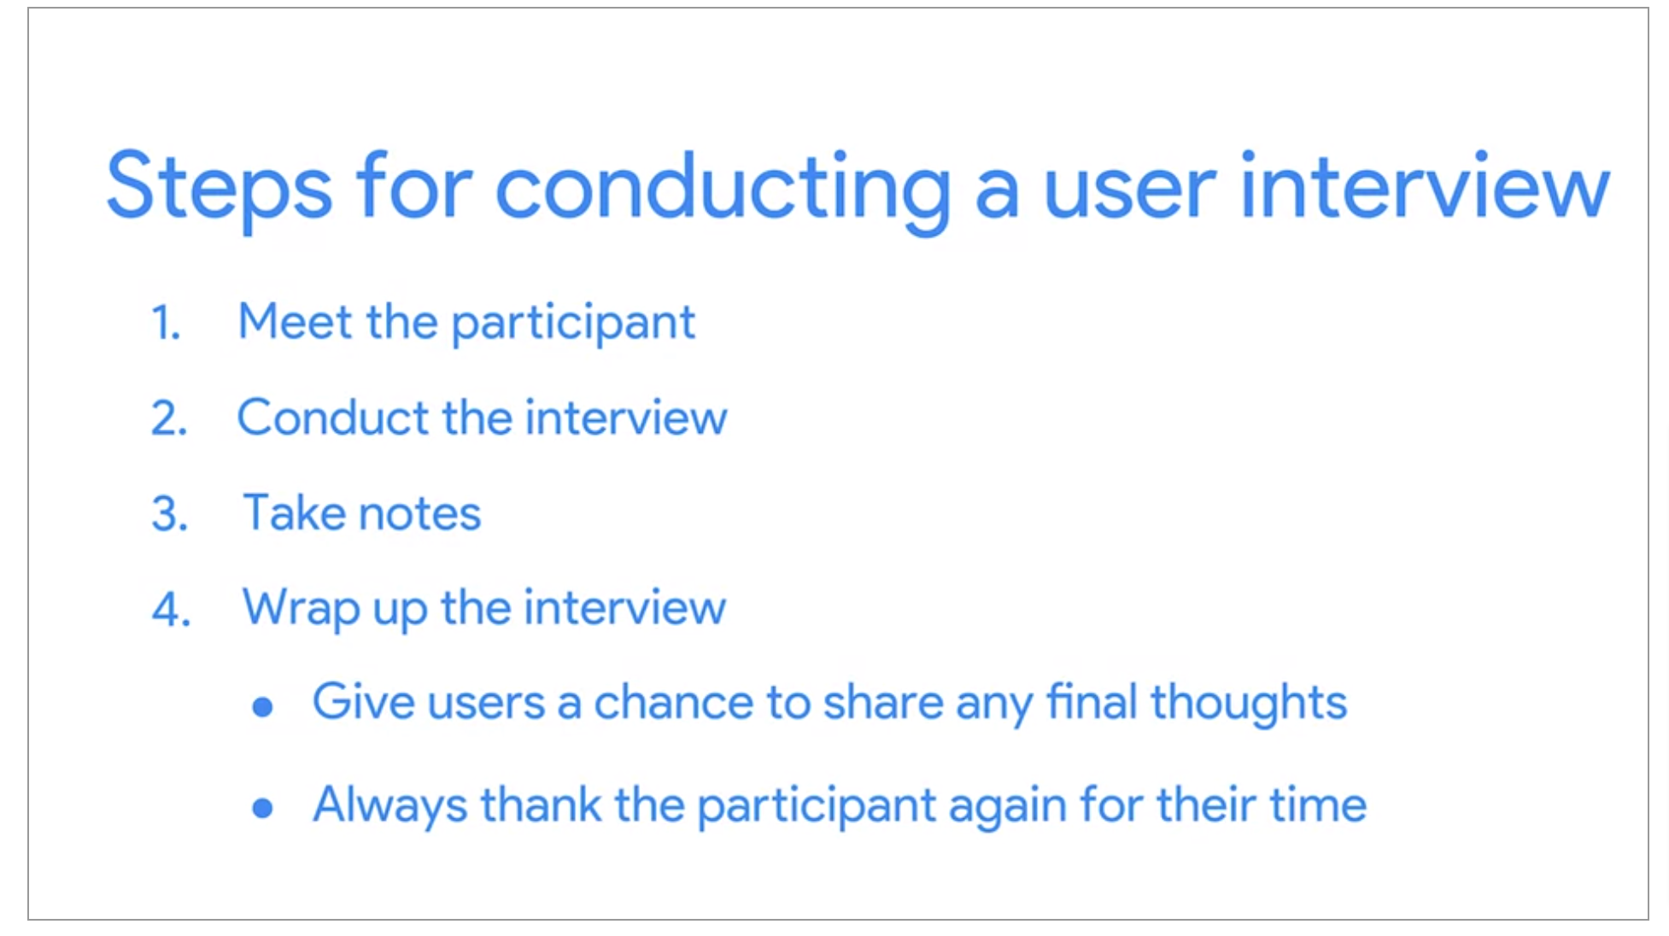The width and height of the screenshot is (1669, 936).
Task: Click the "Meet the participant" step text
Action: coord(466,323)
